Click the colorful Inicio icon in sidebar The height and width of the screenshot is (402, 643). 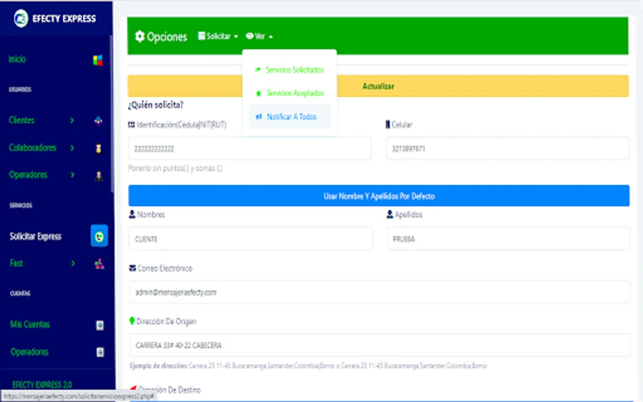(98, 60)
